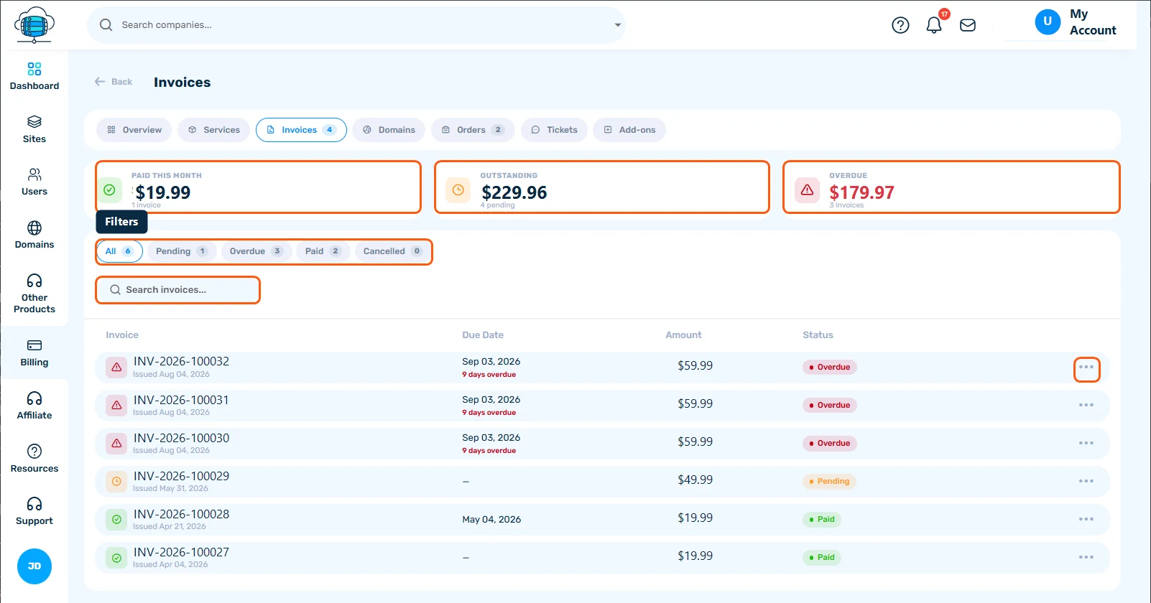The image size is (1151, 603).
Task: Switch to the Orders tab
Action: (x=473, y=130)
